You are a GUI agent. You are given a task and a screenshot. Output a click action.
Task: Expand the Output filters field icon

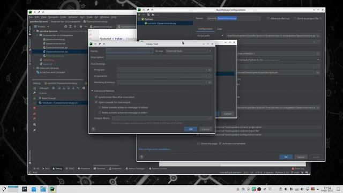pyautogui.click(x=210, y=118)
